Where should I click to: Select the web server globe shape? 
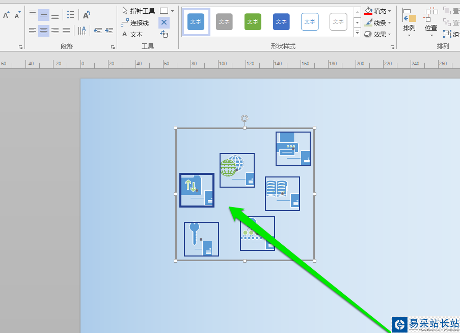tap(237, 170)
